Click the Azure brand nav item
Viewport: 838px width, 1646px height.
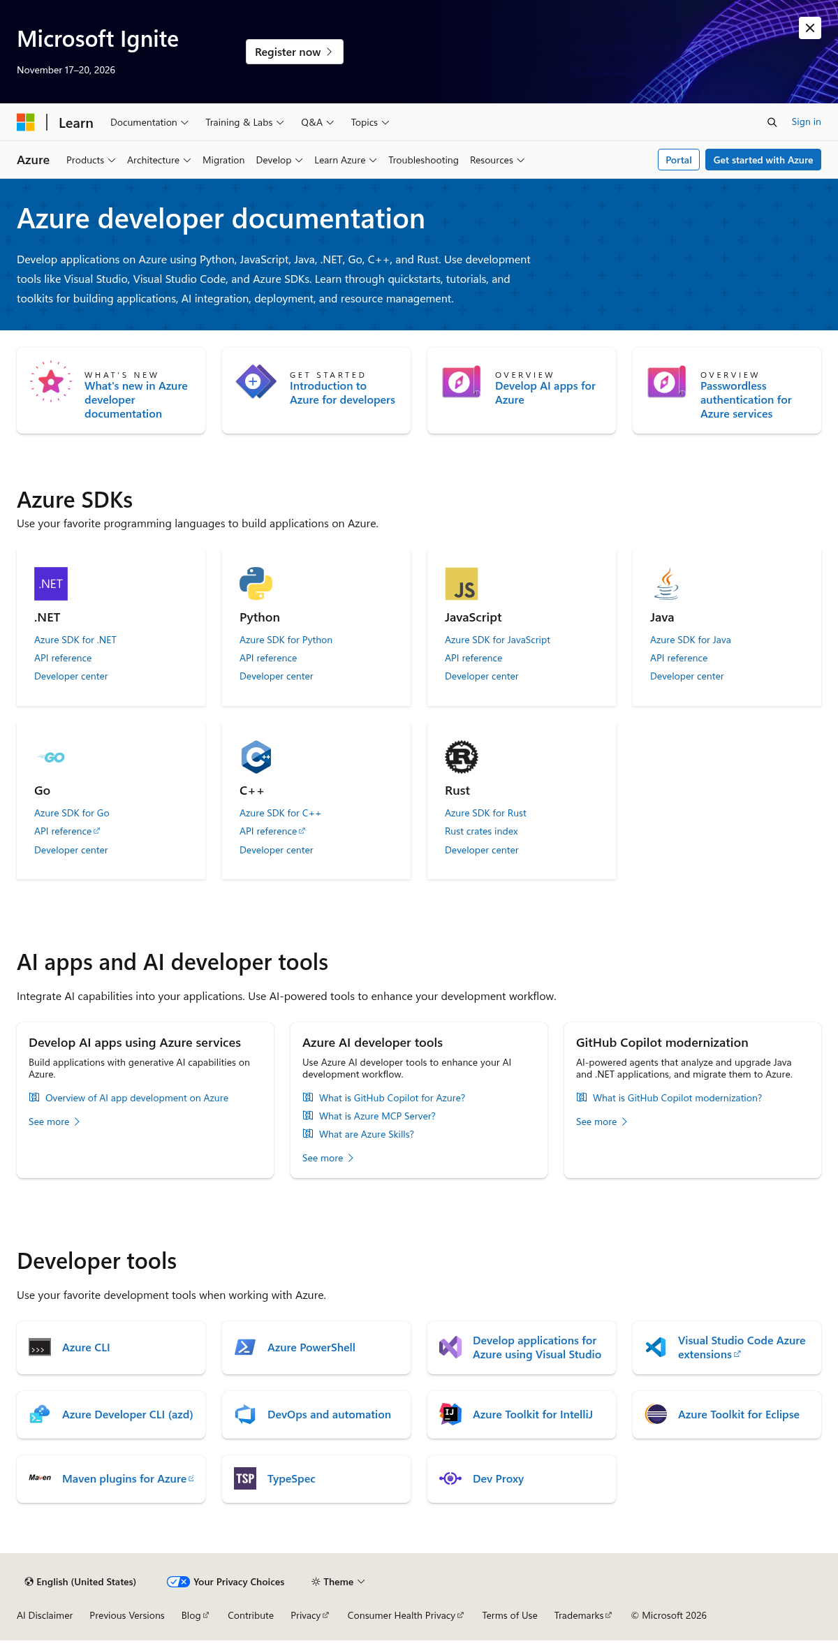click(33, 160)
